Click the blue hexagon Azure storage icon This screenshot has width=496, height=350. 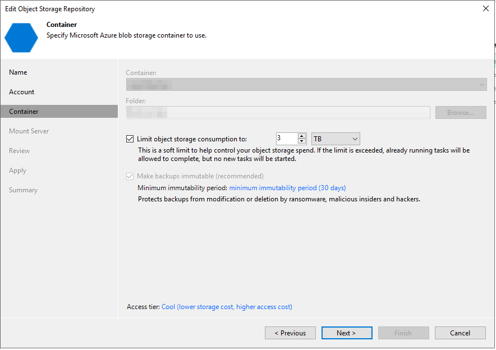click(x=22, y=37)
